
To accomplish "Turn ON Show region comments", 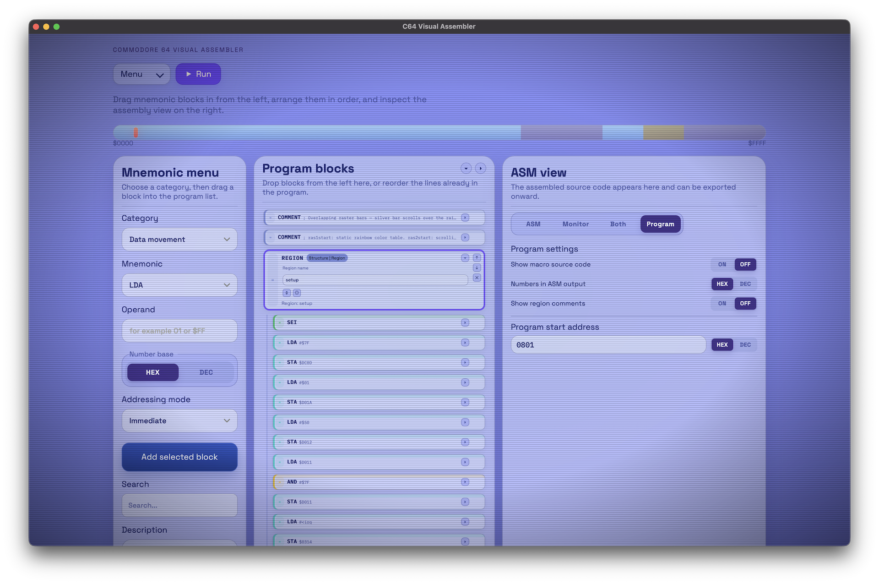I will coord(722,303).
